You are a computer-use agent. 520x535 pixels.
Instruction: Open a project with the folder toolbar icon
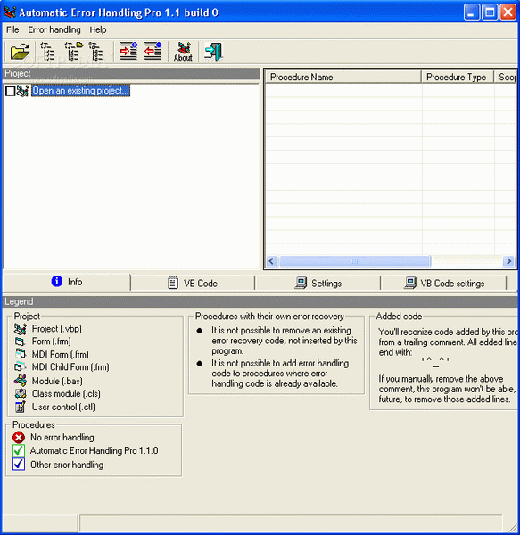[x=20, y=52]
